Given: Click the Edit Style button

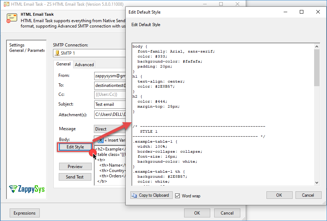Looking at the screenshot, I should (x=75, y=147).
